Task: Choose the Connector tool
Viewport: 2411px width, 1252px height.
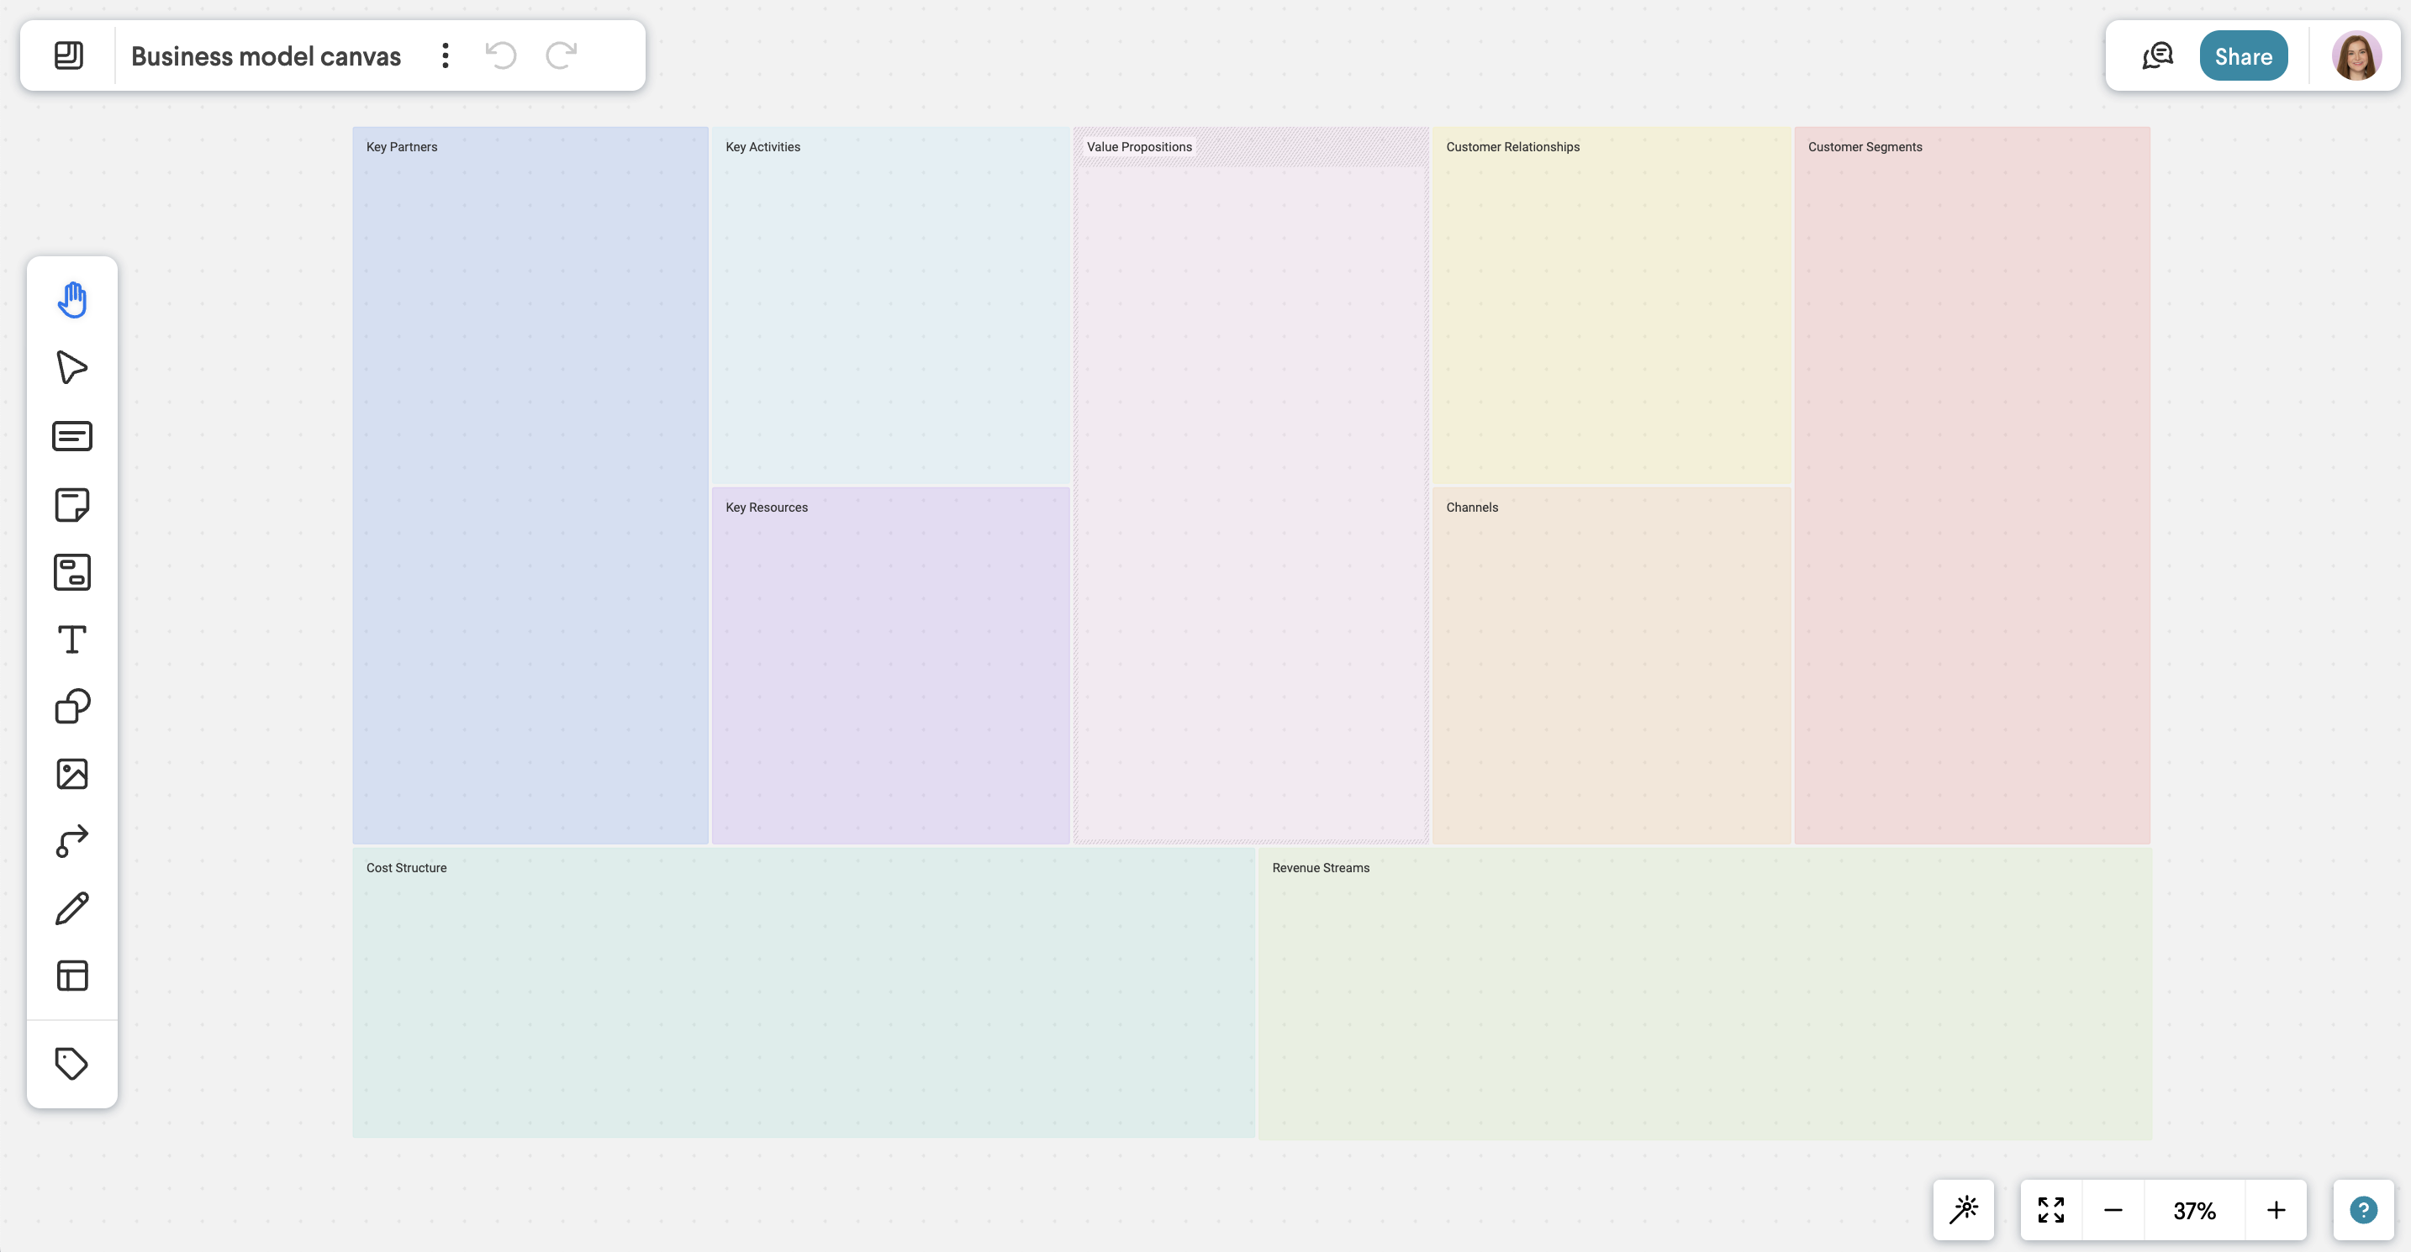Action: [72, 840]
